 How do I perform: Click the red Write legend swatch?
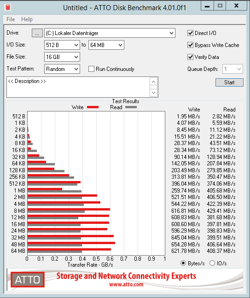point(93,107)
